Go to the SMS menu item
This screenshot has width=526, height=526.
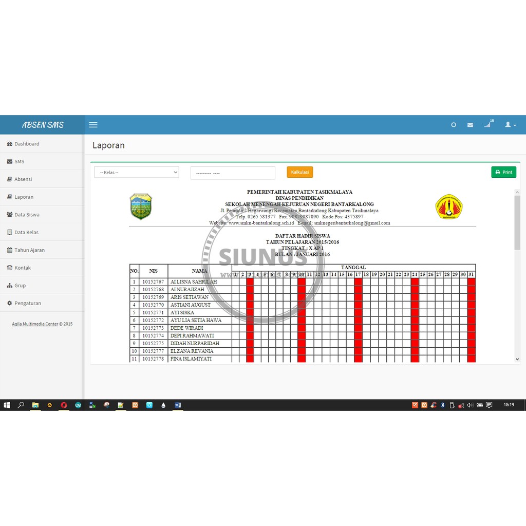click(x=19, y=162)
